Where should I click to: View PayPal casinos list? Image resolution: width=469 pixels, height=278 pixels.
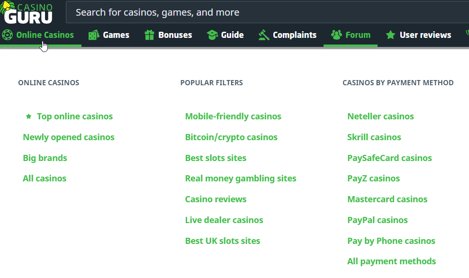378,220
